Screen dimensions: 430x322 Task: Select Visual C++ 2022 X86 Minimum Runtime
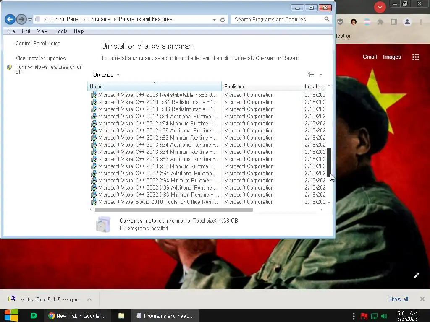[x=207, y=195]
